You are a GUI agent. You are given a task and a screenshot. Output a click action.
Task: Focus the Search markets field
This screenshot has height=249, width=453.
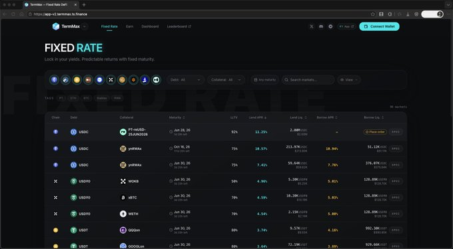308,80
